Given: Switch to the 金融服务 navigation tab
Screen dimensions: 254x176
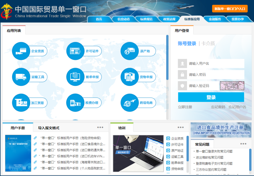Looking at the screenshot, I should [215, 19].
